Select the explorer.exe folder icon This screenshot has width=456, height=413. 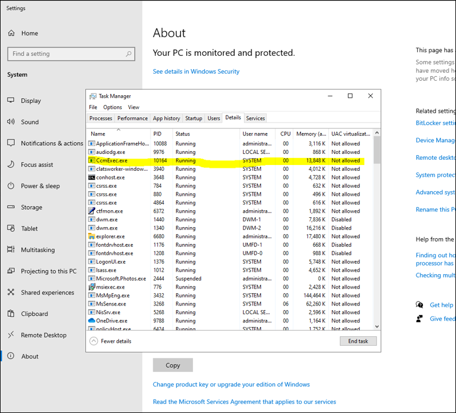92,236
